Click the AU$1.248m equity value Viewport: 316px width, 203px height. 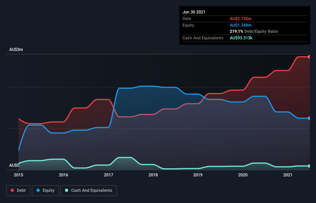[x=241, y=25]
